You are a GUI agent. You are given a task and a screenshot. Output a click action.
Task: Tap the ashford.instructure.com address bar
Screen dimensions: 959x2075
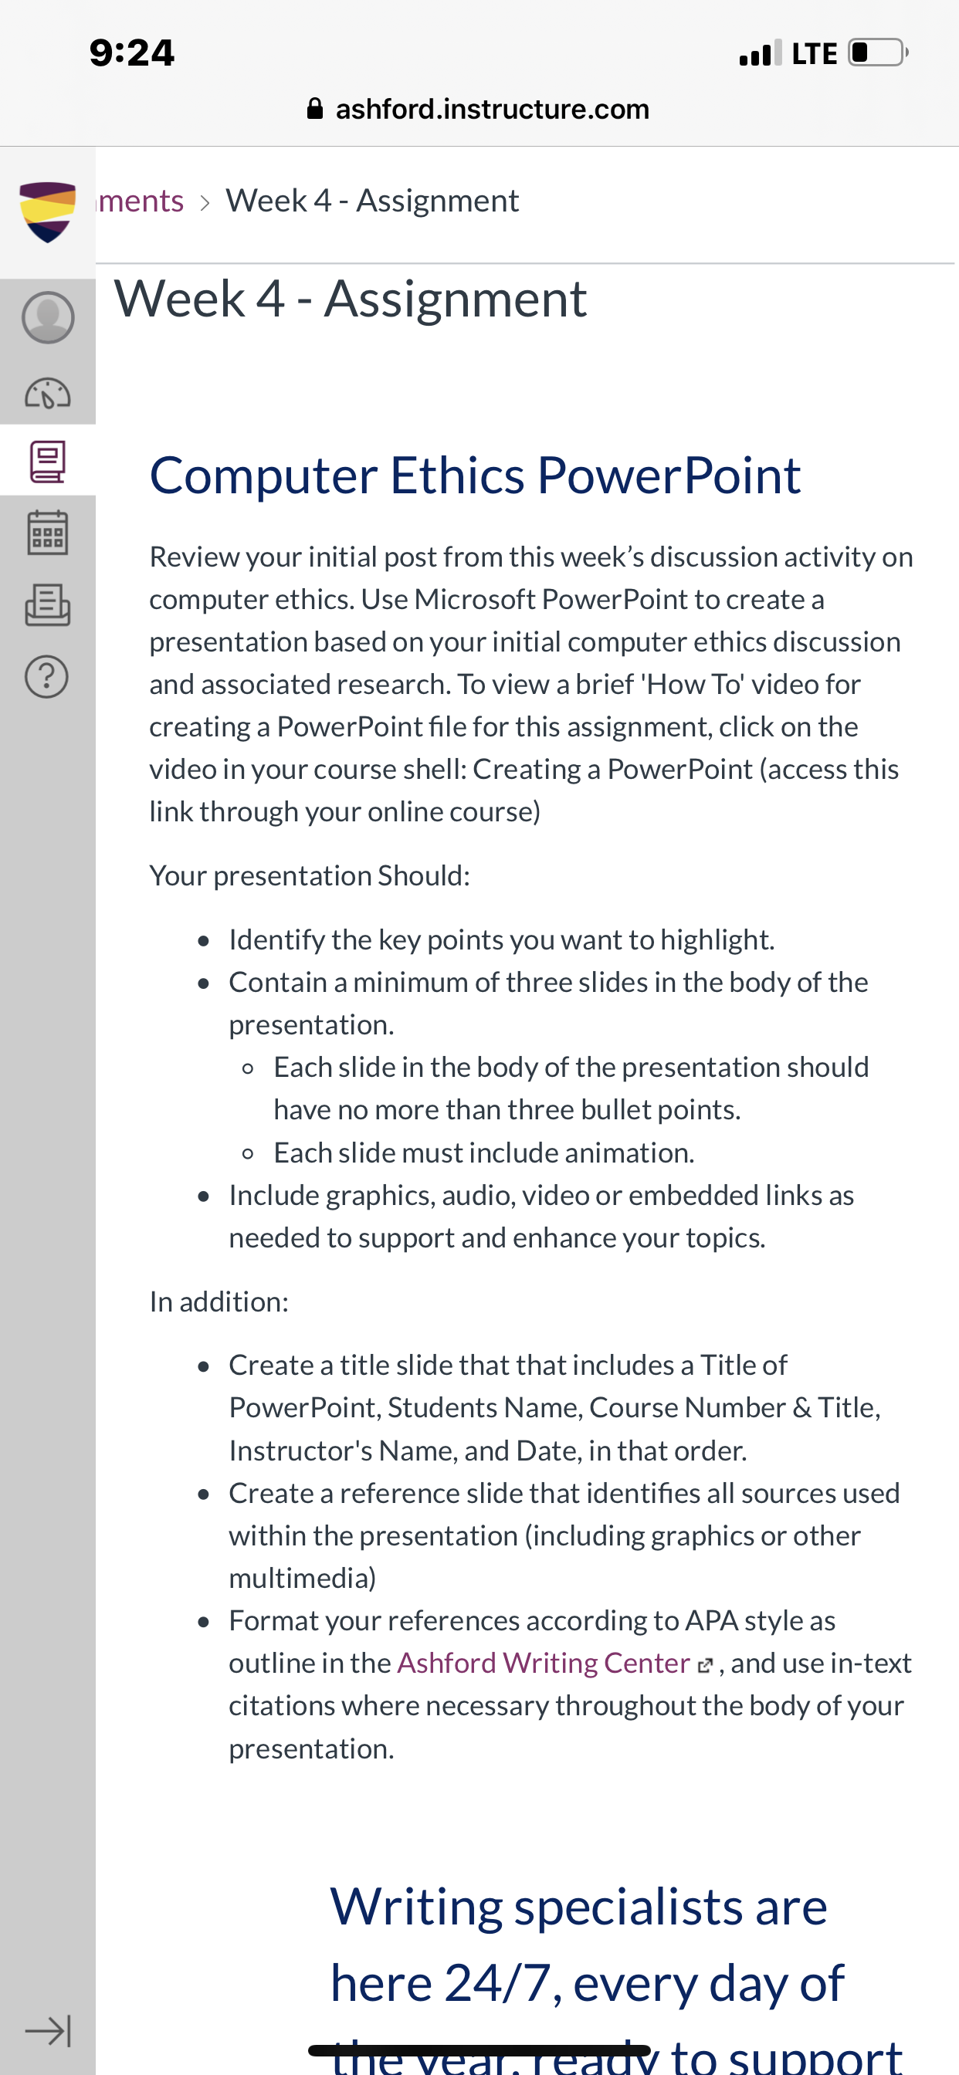pyautogui.click(x=479, y=109)
